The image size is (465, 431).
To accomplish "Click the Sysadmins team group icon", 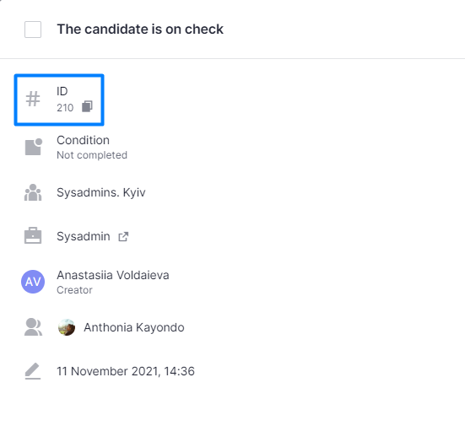I will (33, 192).
